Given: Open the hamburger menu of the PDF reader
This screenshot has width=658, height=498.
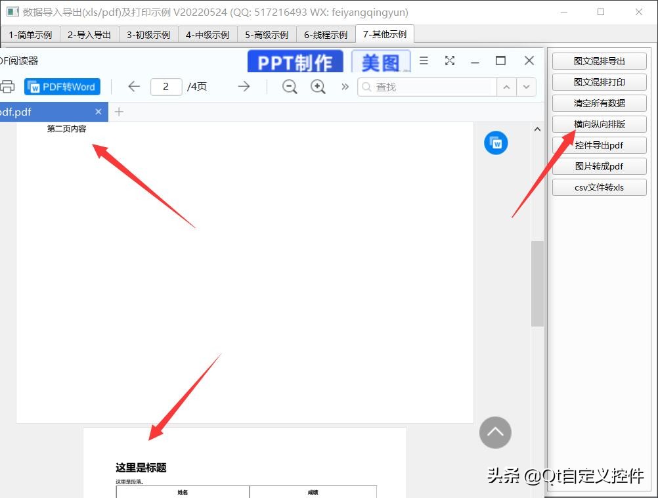Looking at the screenshot, I should (424, 60).
